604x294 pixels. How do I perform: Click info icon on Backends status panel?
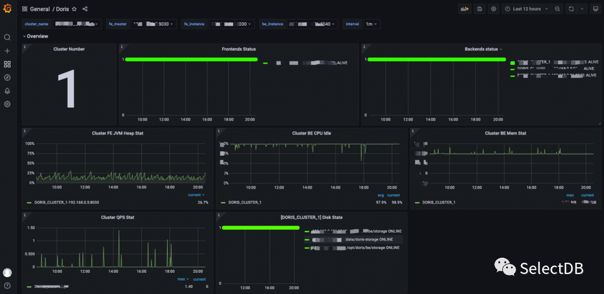pos(364,46)
